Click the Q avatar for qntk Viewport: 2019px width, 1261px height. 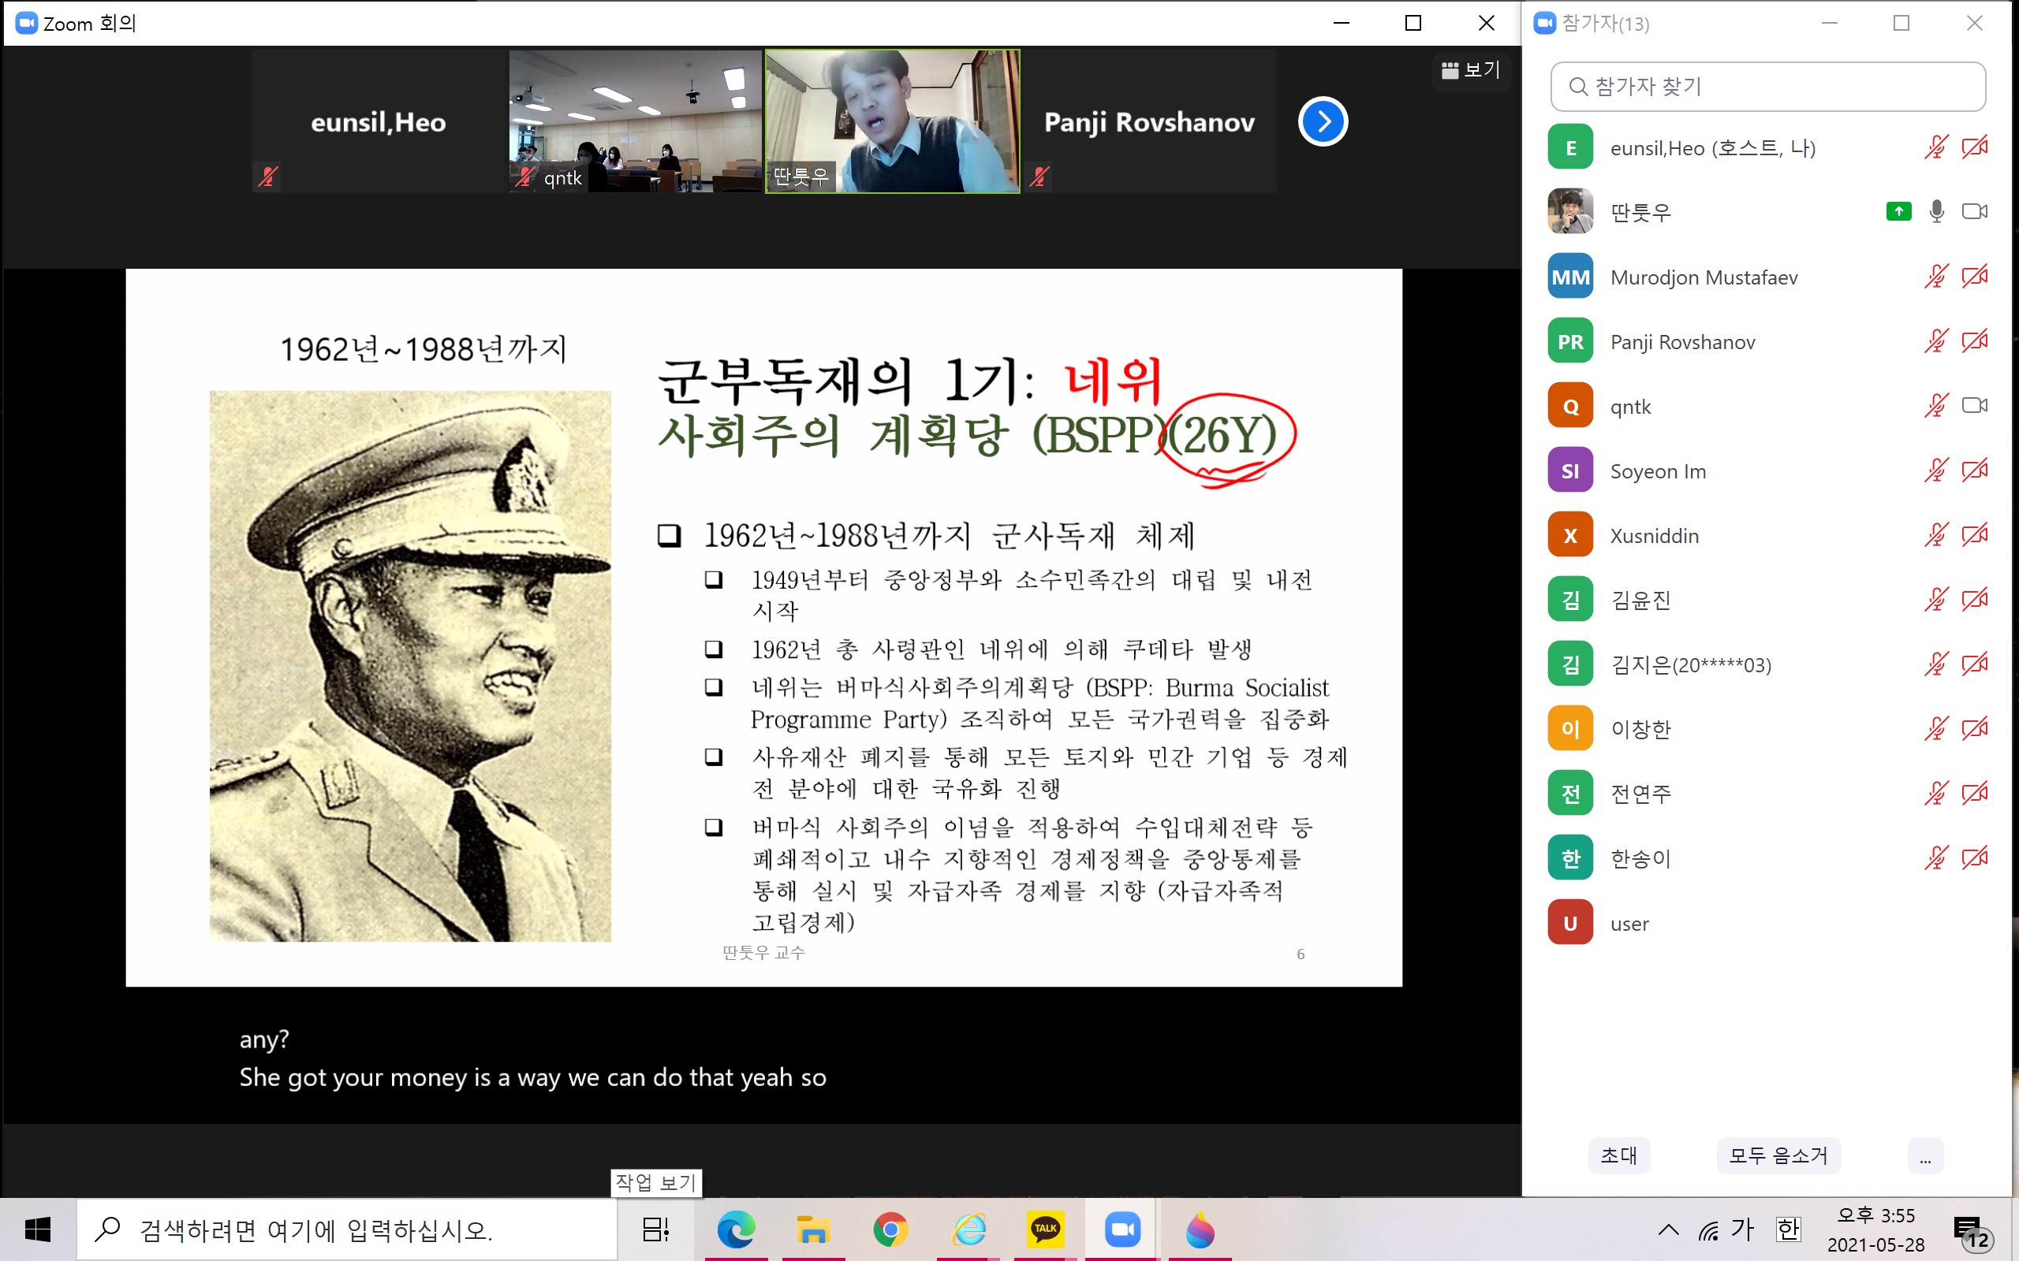1570,406
